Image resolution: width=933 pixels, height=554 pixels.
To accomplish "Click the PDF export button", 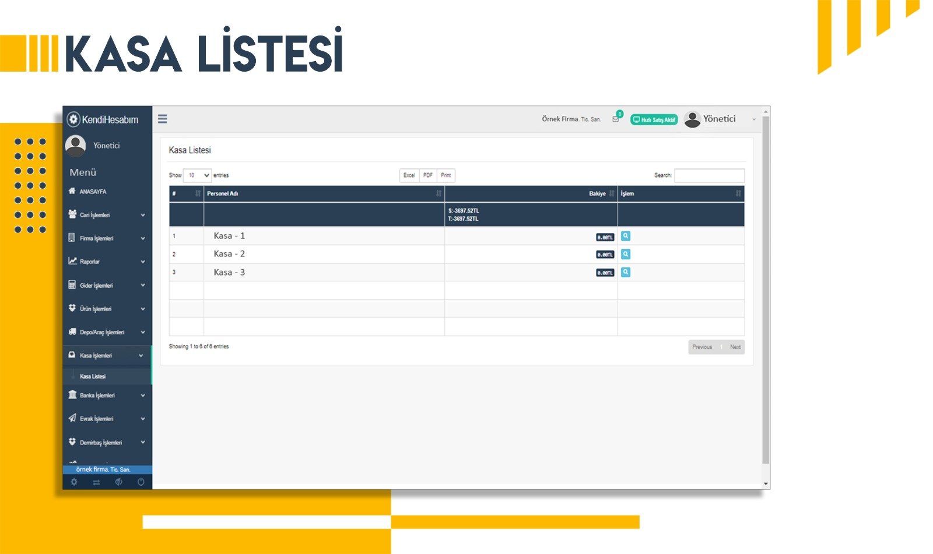I will tap(428, 175).
